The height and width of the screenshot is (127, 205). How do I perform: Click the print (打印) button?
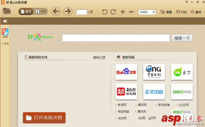click(181, 12)
